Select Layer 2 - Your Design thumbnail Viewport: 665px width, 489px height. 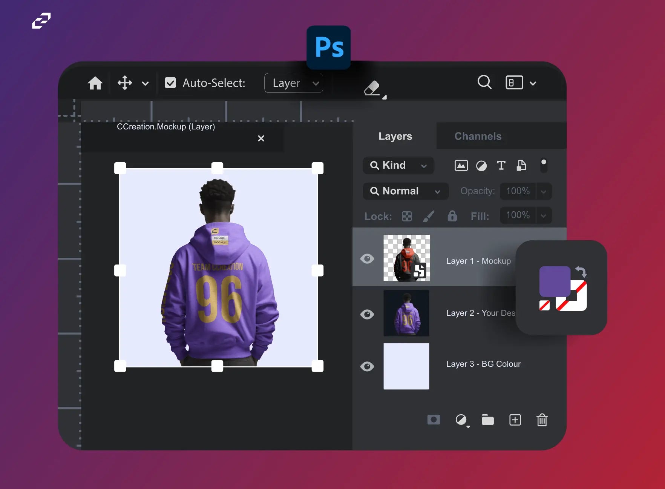pyautogui.click(x=406, y=313)
